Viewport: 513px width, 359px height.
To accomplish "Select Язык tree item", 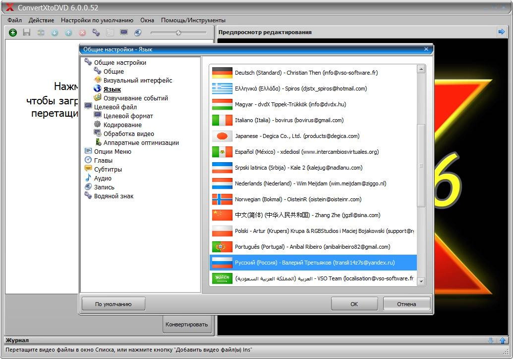I will point(112,89).
